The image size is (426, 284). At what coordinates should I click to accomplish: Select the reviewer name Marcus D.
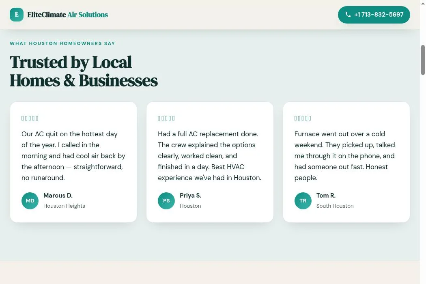(58, 196)
